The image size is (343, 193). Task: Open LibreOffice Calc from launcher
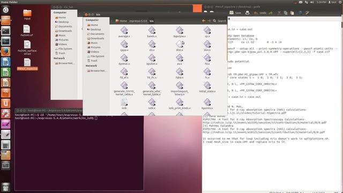(5, 72)
